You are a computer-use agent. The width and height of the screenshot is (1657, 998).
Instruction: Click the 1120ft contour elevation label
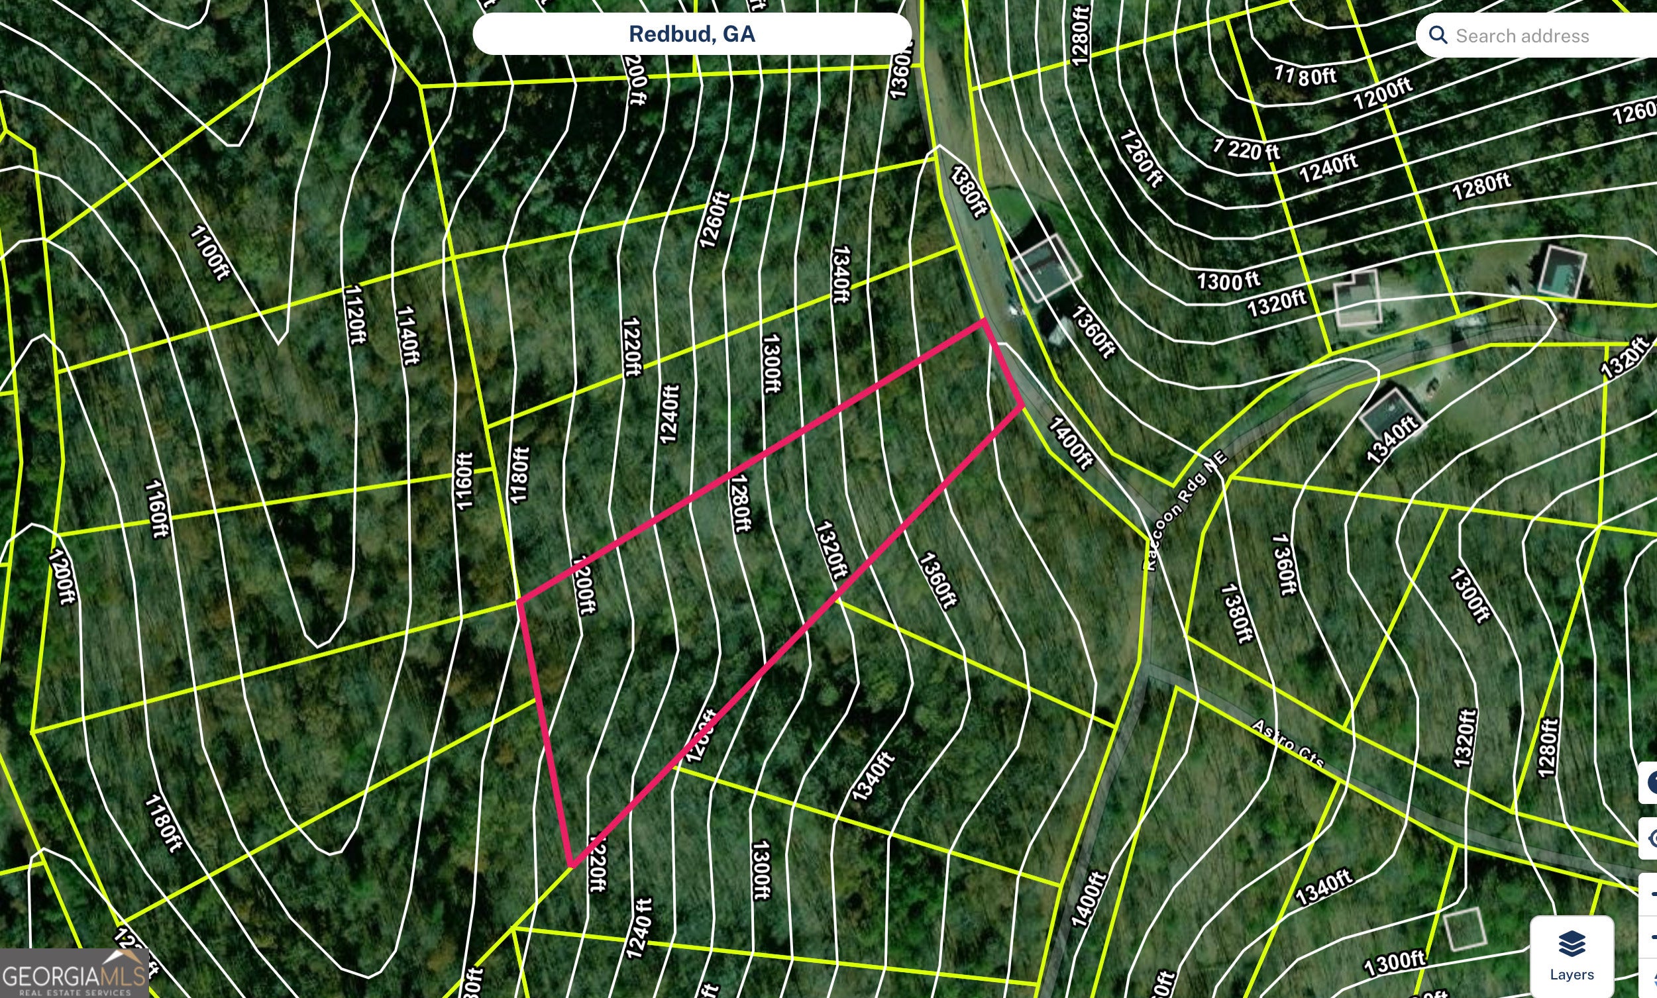point(354,314)
